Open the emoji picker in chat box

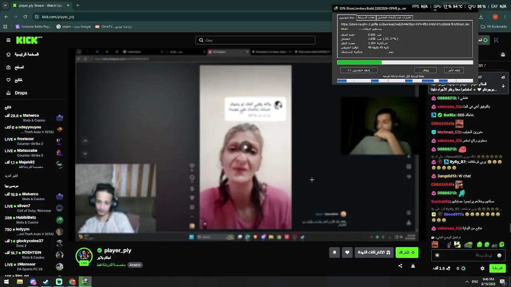pyautogui.click(x=499, y=255)
